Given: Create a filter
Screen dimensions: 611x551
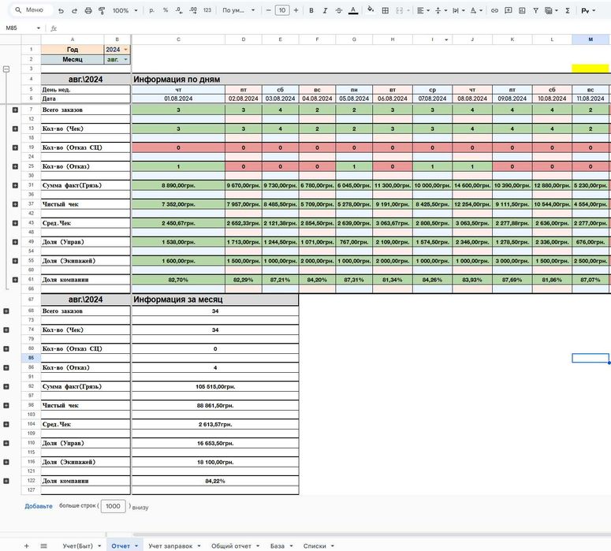Looking at the screenshot, I should click(536, 10).
